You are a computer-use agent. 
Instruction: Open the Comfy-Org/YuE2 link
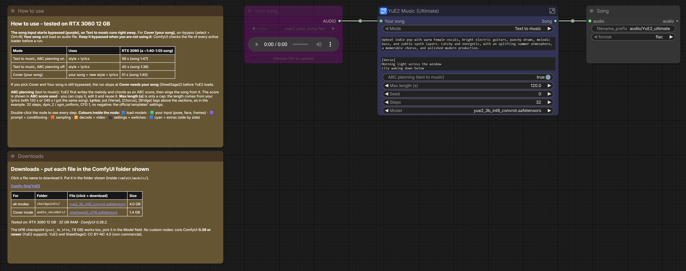pos(26,186)
